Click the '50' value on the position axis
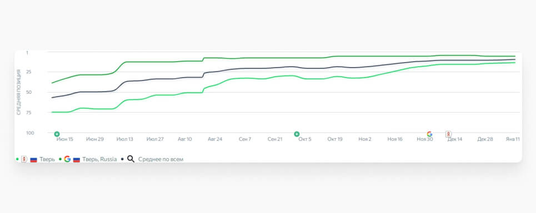 pyautogui.click(x=29, y=92)
